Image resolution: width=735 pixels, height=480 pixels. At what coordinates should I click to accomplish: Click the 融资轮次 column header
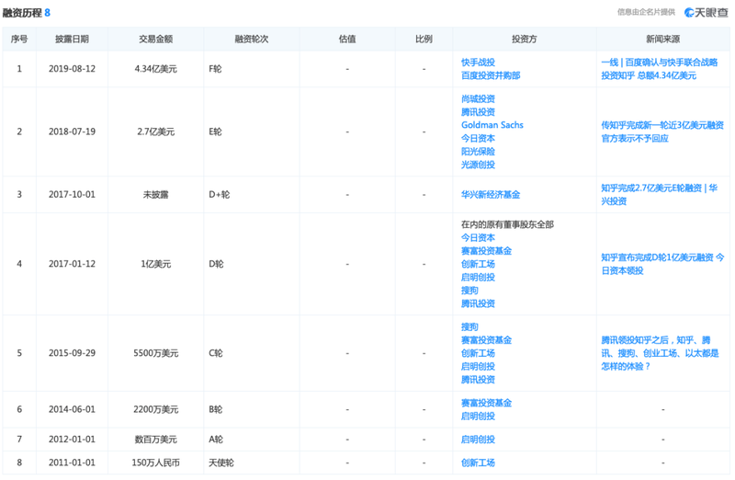tap(251, 39)
